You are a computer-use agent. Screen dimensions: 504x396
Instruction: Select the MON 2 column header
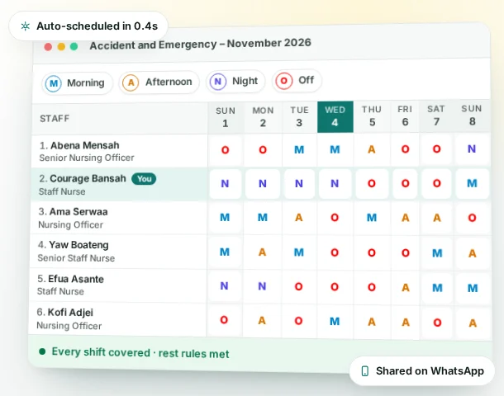263,117
